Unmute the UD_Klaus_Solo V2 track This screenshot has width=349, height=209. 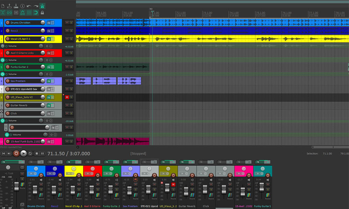(67, 97)
